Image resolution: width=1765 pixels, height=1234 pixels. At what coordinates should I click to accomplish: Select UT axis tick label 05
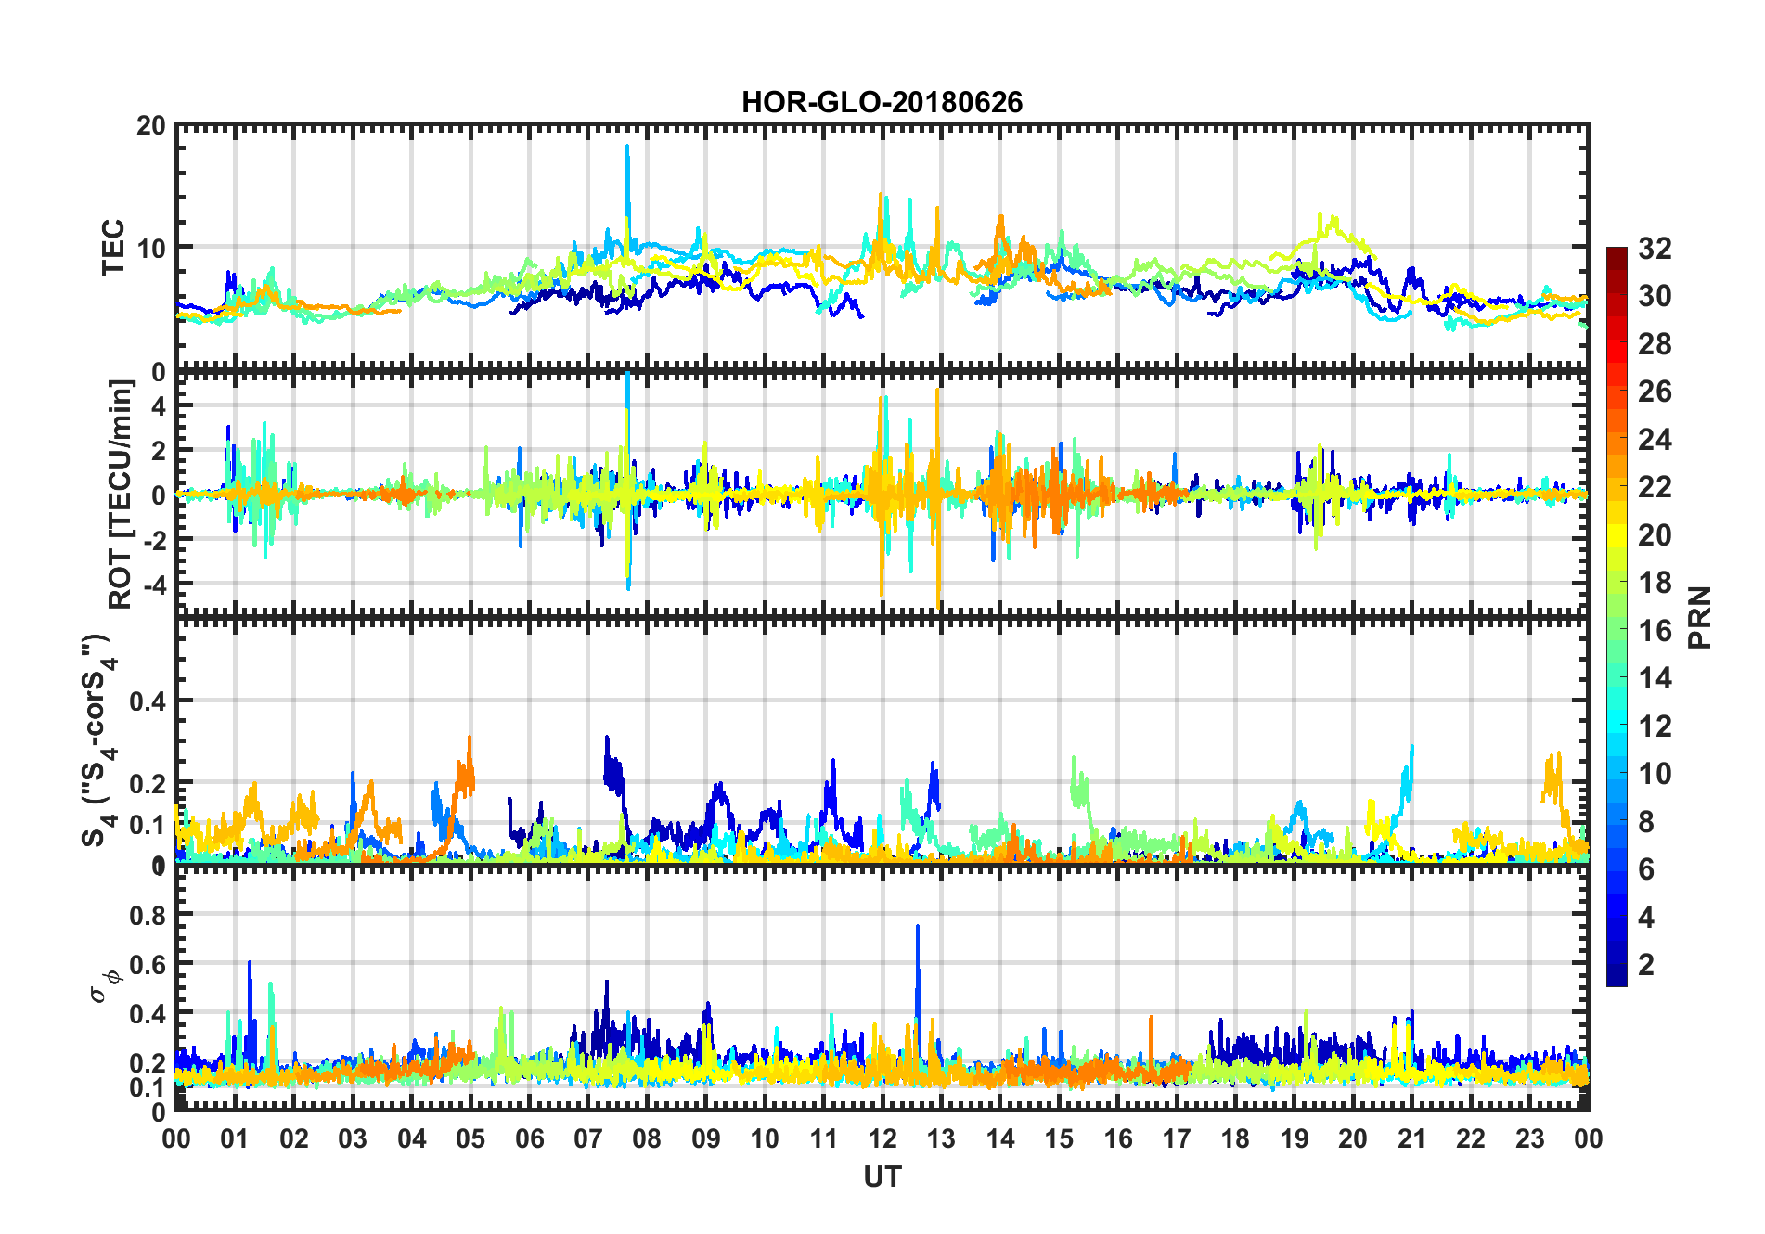coord(470,1138)
